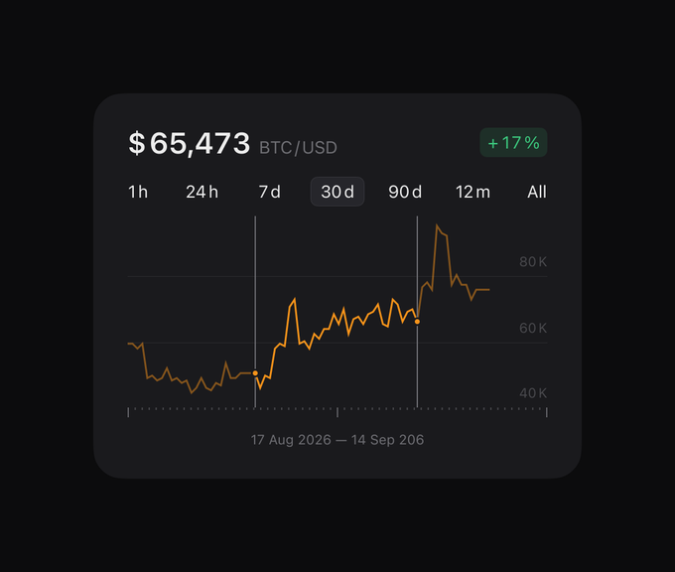
Task: Switch to the 24h time range
Action: click(x=202, y=192)
